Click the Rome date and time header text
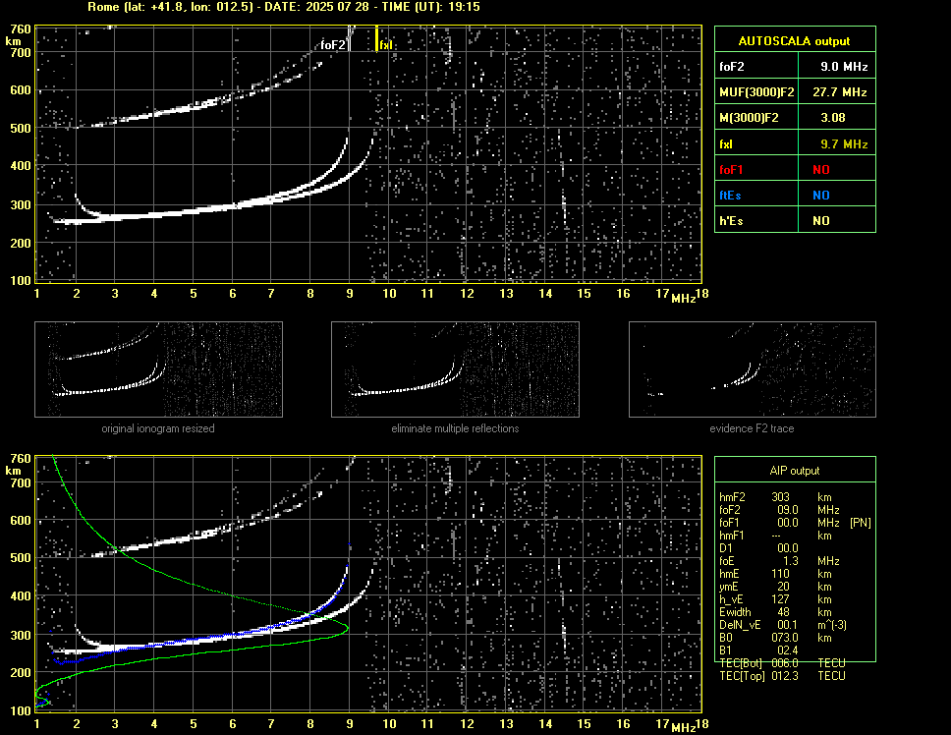Image resolution: width=951 pixels, height=735 pixels. [284, 7]
